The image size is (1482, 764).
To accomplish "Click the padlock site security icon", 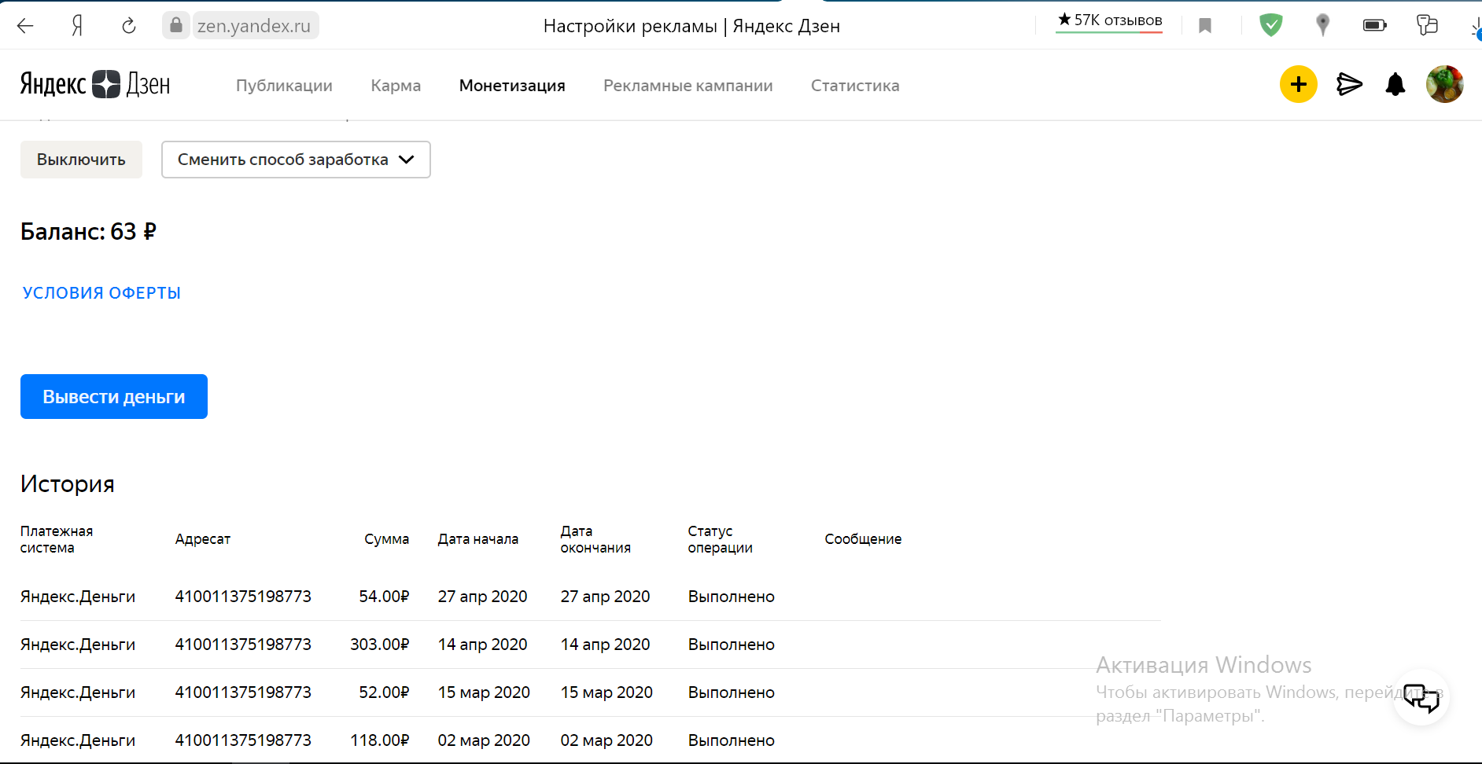I will pos(176,26).
